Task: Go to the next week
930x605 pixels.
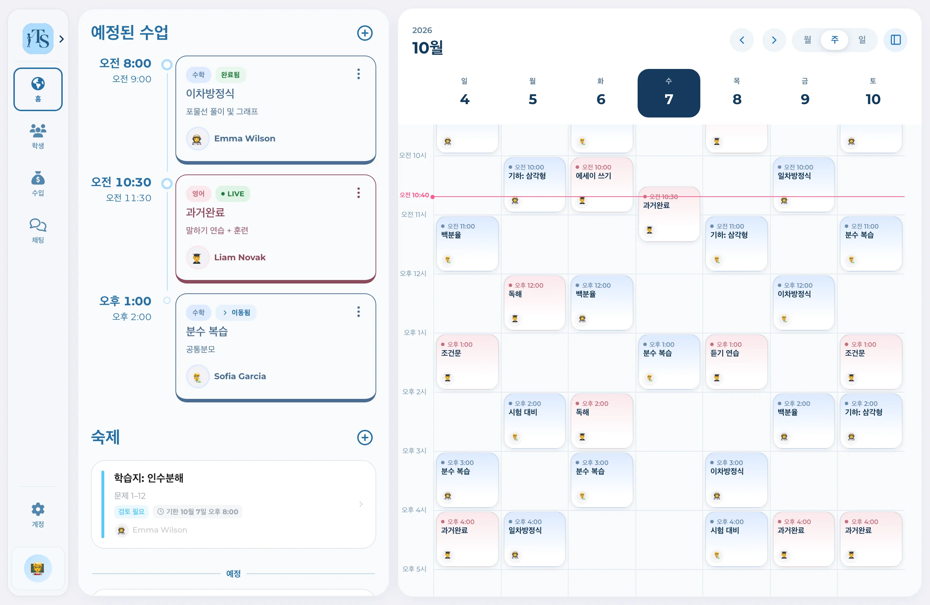Action: (x=774, y=40)
